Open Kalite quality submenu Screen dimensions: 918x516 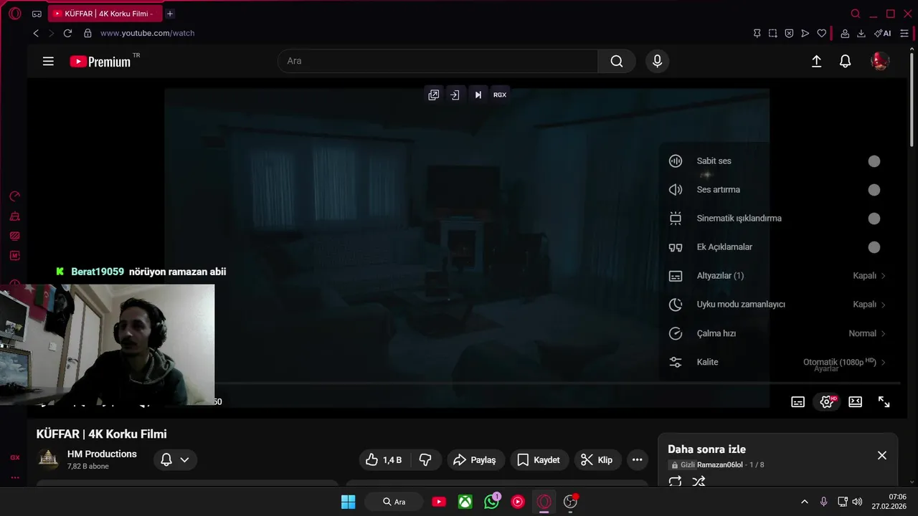click(777, 362)
